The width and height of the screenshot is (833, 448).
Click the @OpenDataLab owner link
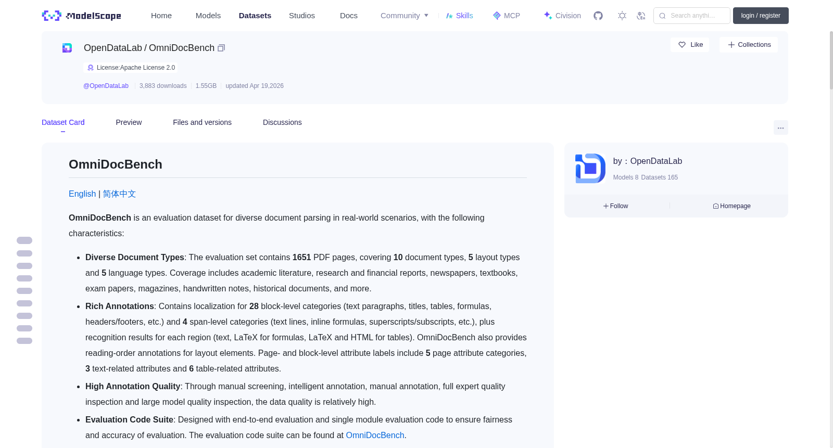click(x=106, y=86)
